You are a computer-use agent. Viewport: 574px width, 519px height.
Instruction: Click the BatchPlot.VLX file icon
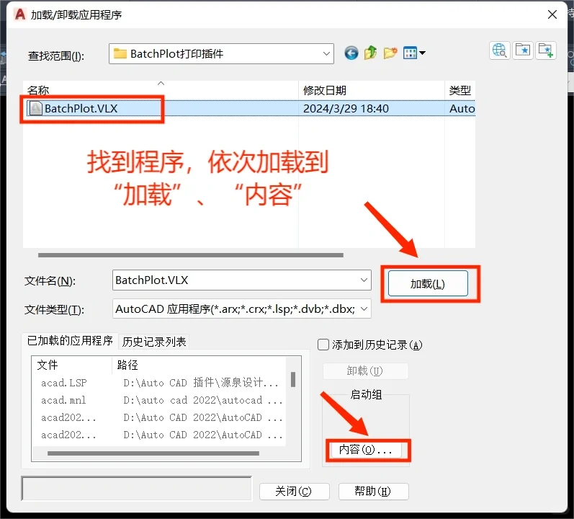[35, 109]
